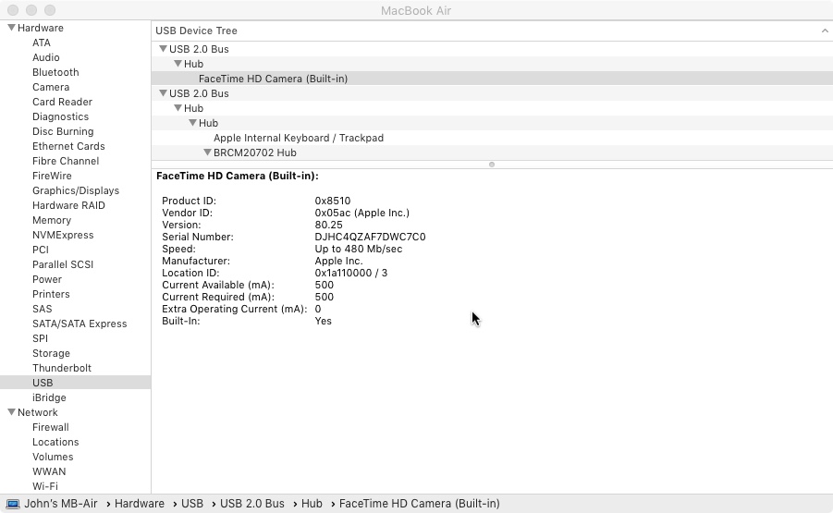Click the Built-In value Yes
The image size is (833, 513).
coord(323,322)
